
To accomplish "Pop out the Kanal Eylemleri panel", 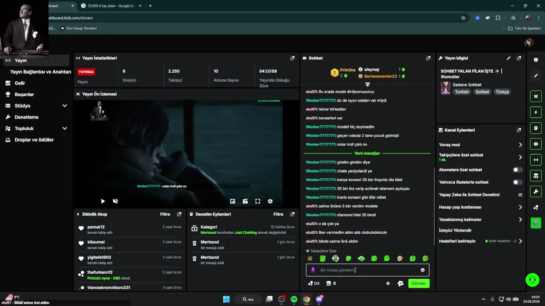I will pyautogui.click(x=519, y=130).
